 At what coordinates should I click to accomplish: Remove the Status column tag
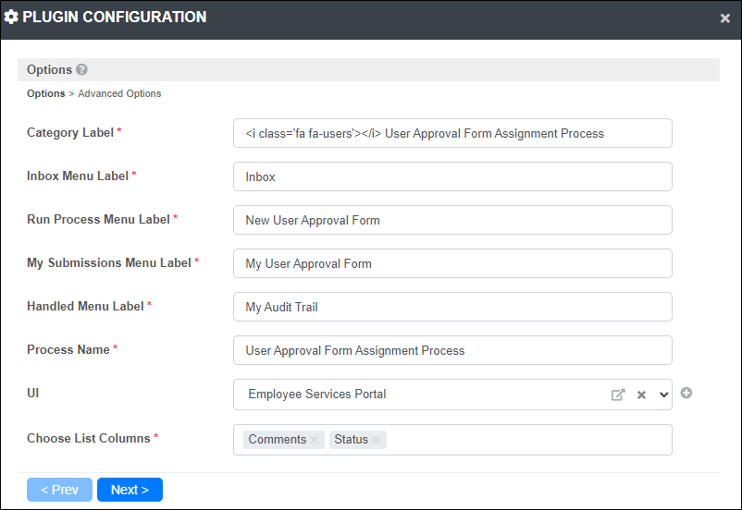click(377, 440)
